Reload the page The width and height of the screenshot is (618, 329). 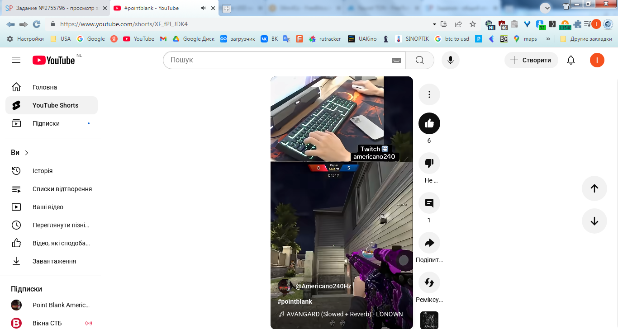pyautogui.click(x=37, y=24)
